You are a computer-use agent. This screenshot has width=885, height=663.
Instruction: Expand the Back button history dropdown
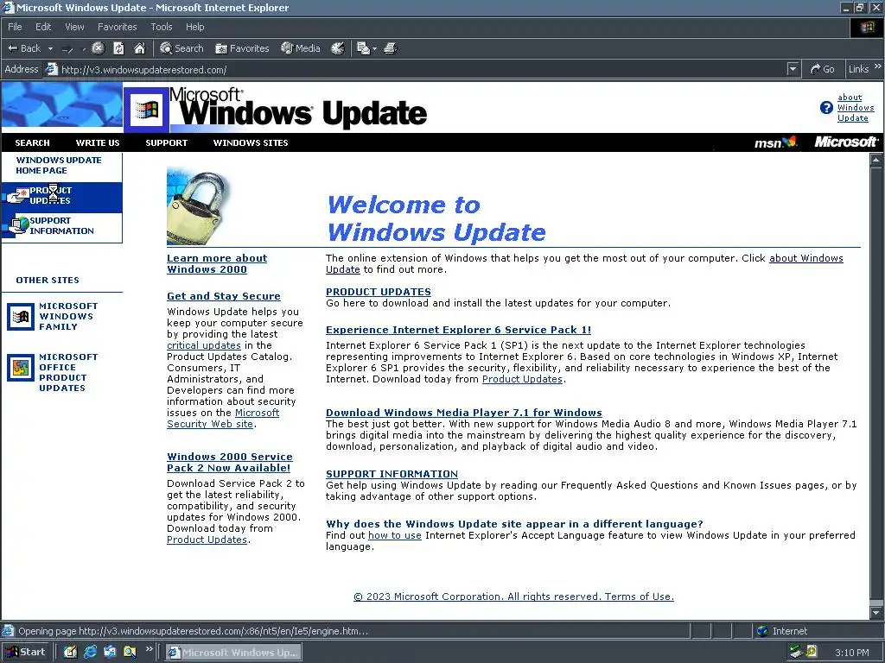50,48
